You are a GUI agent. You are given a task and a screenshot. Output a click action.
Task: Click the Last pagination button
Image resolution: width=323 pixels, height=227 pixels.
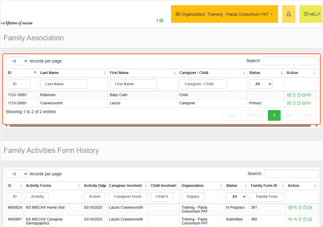308,115
